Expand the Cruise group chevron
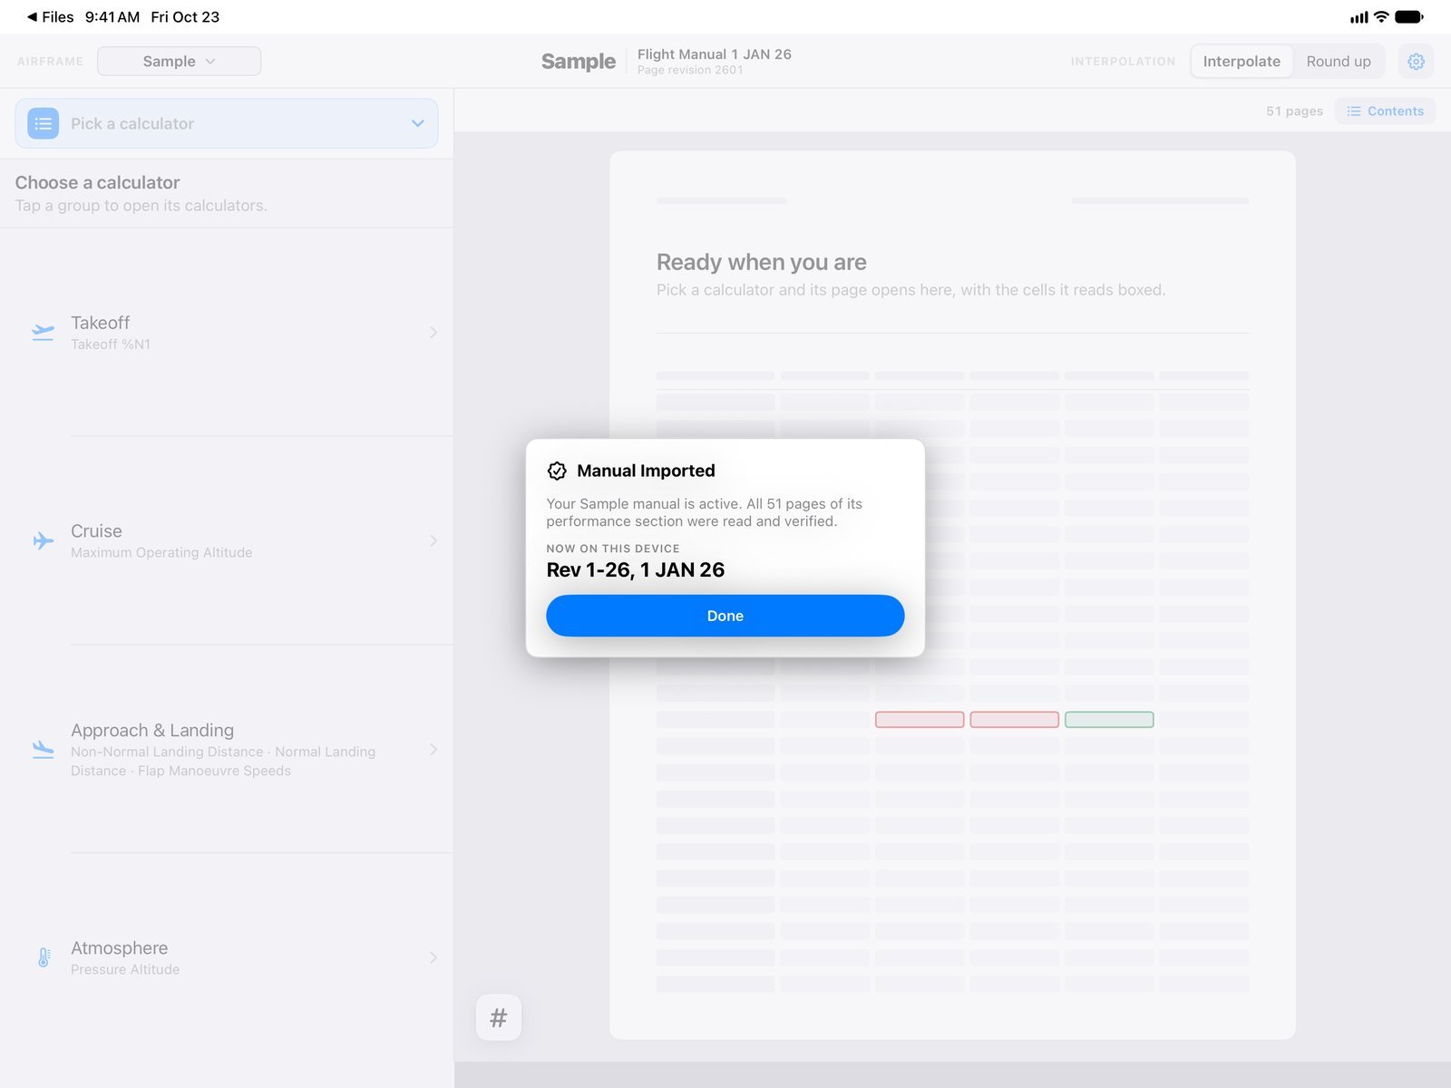The height and width of the screenshot is (1088, 1451). tap(433, 541)
